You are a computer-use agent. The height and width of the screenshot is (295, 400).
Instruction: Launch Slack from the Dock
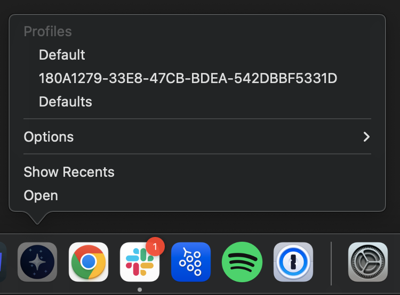[139, 262]
